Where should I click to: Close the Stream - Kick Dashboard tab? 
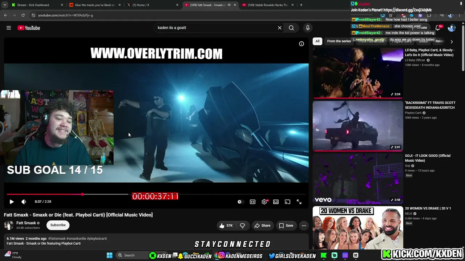(62, 5)
